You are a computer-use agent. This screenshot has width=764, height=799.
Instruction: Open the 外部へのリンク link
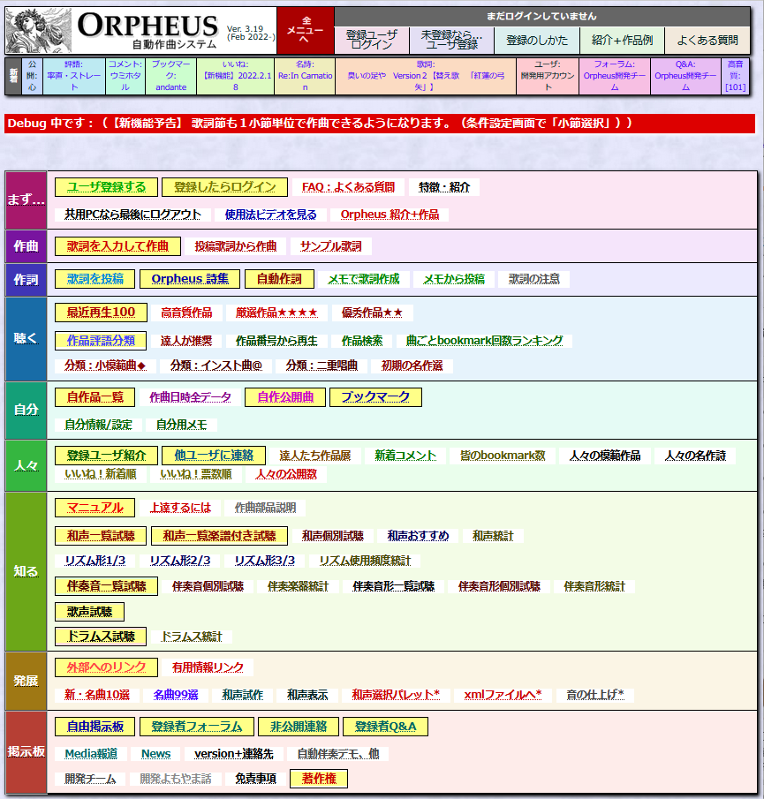coord(107,667)
